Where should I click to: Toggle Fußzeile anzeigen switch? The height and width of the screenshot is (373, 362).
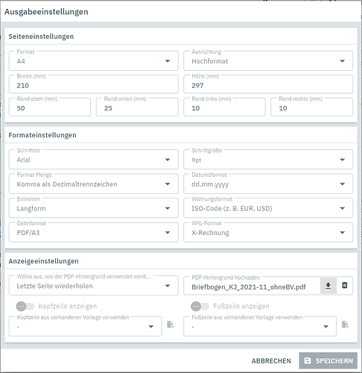click(x=200, y=307)
